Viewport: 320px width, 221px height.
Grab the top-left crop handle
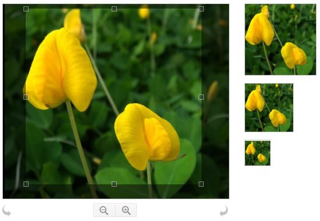click(26, 9)
